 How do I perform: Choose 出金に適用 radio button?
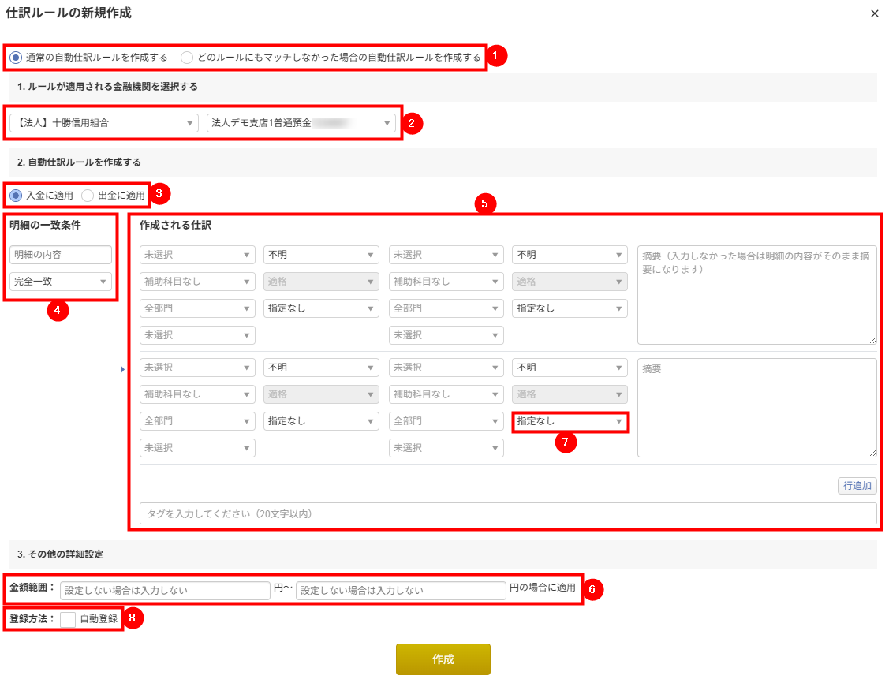88,196
